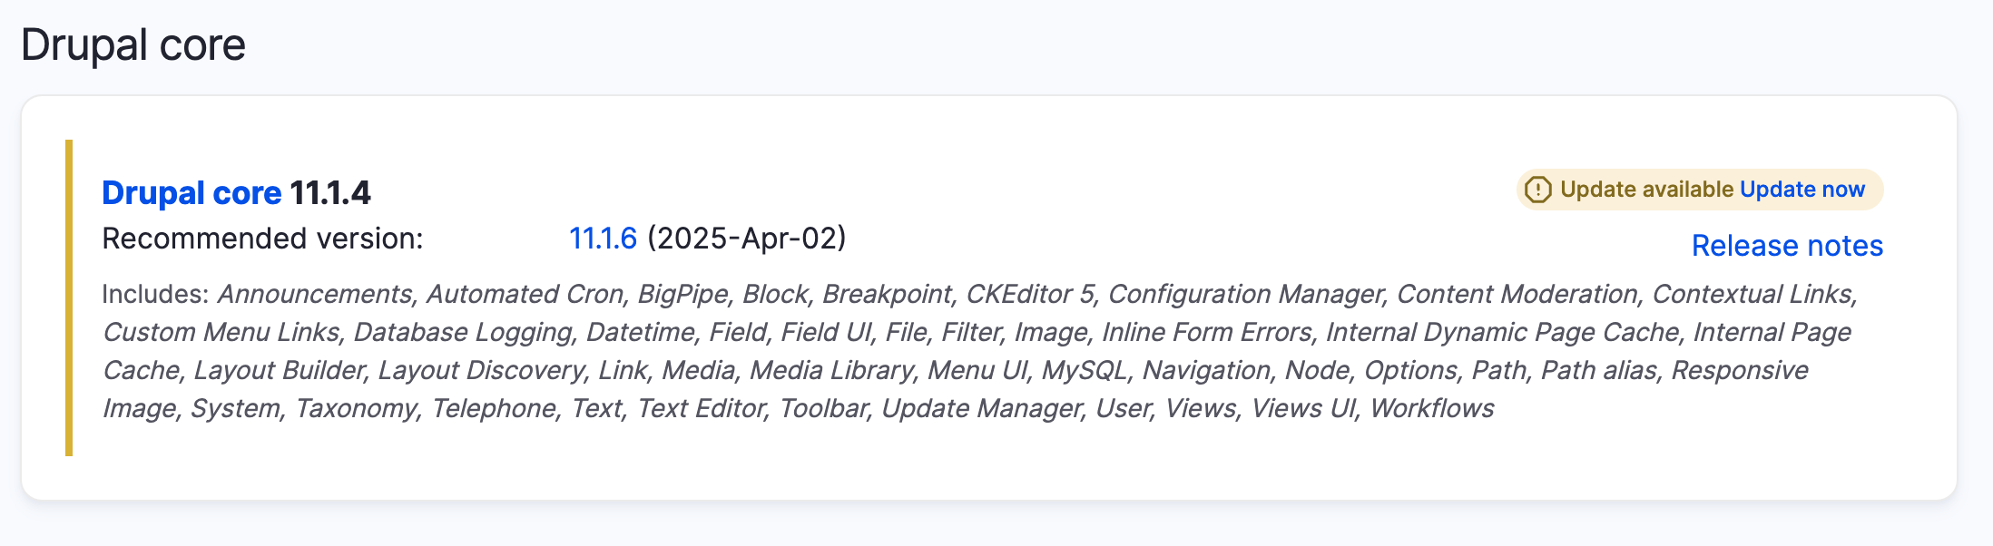Click the installed version number 11.1.4

point(330,193)
